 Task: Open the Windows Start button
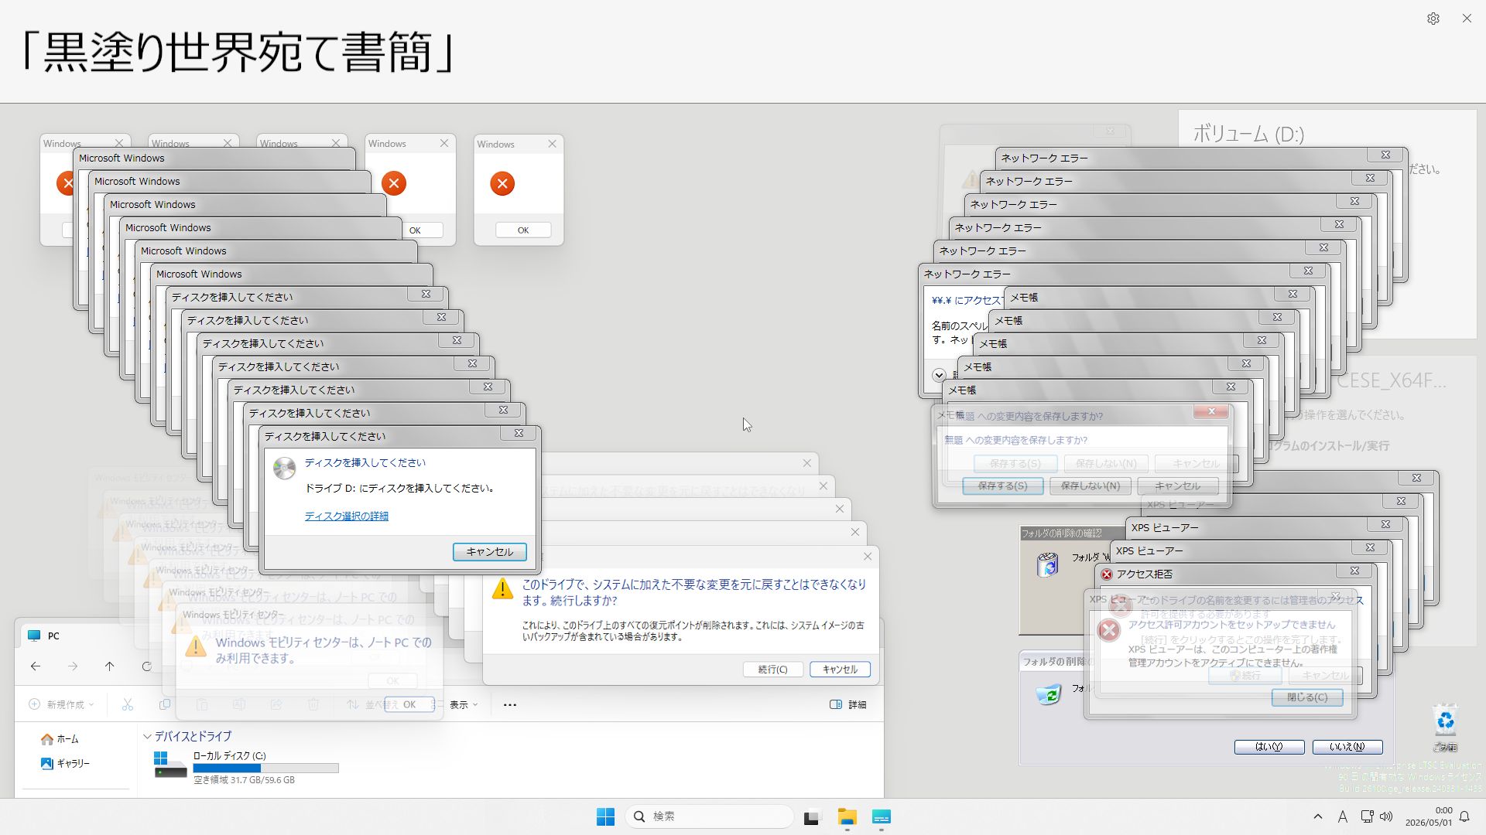pyautogui.click(x=605, y=816)
